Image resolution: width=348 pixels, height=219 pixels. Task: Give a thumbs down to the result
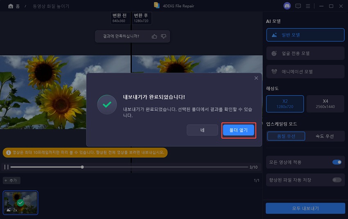(x=164, y=36)
